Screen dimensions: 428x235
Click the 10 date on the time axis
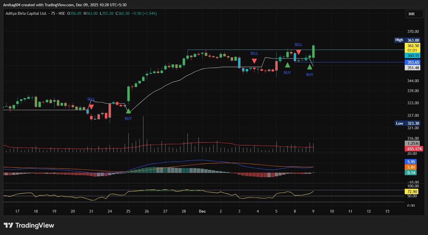click(332, 211)
